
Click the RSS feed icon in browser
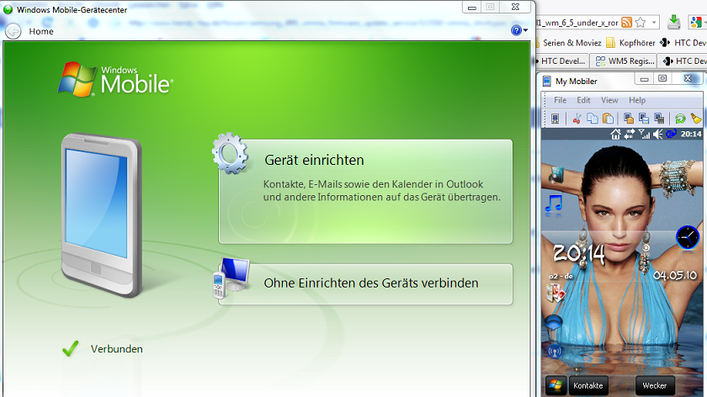627,22
